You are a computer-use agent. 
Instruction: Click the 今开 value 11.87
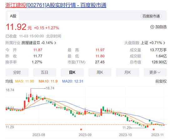(38, 50)
